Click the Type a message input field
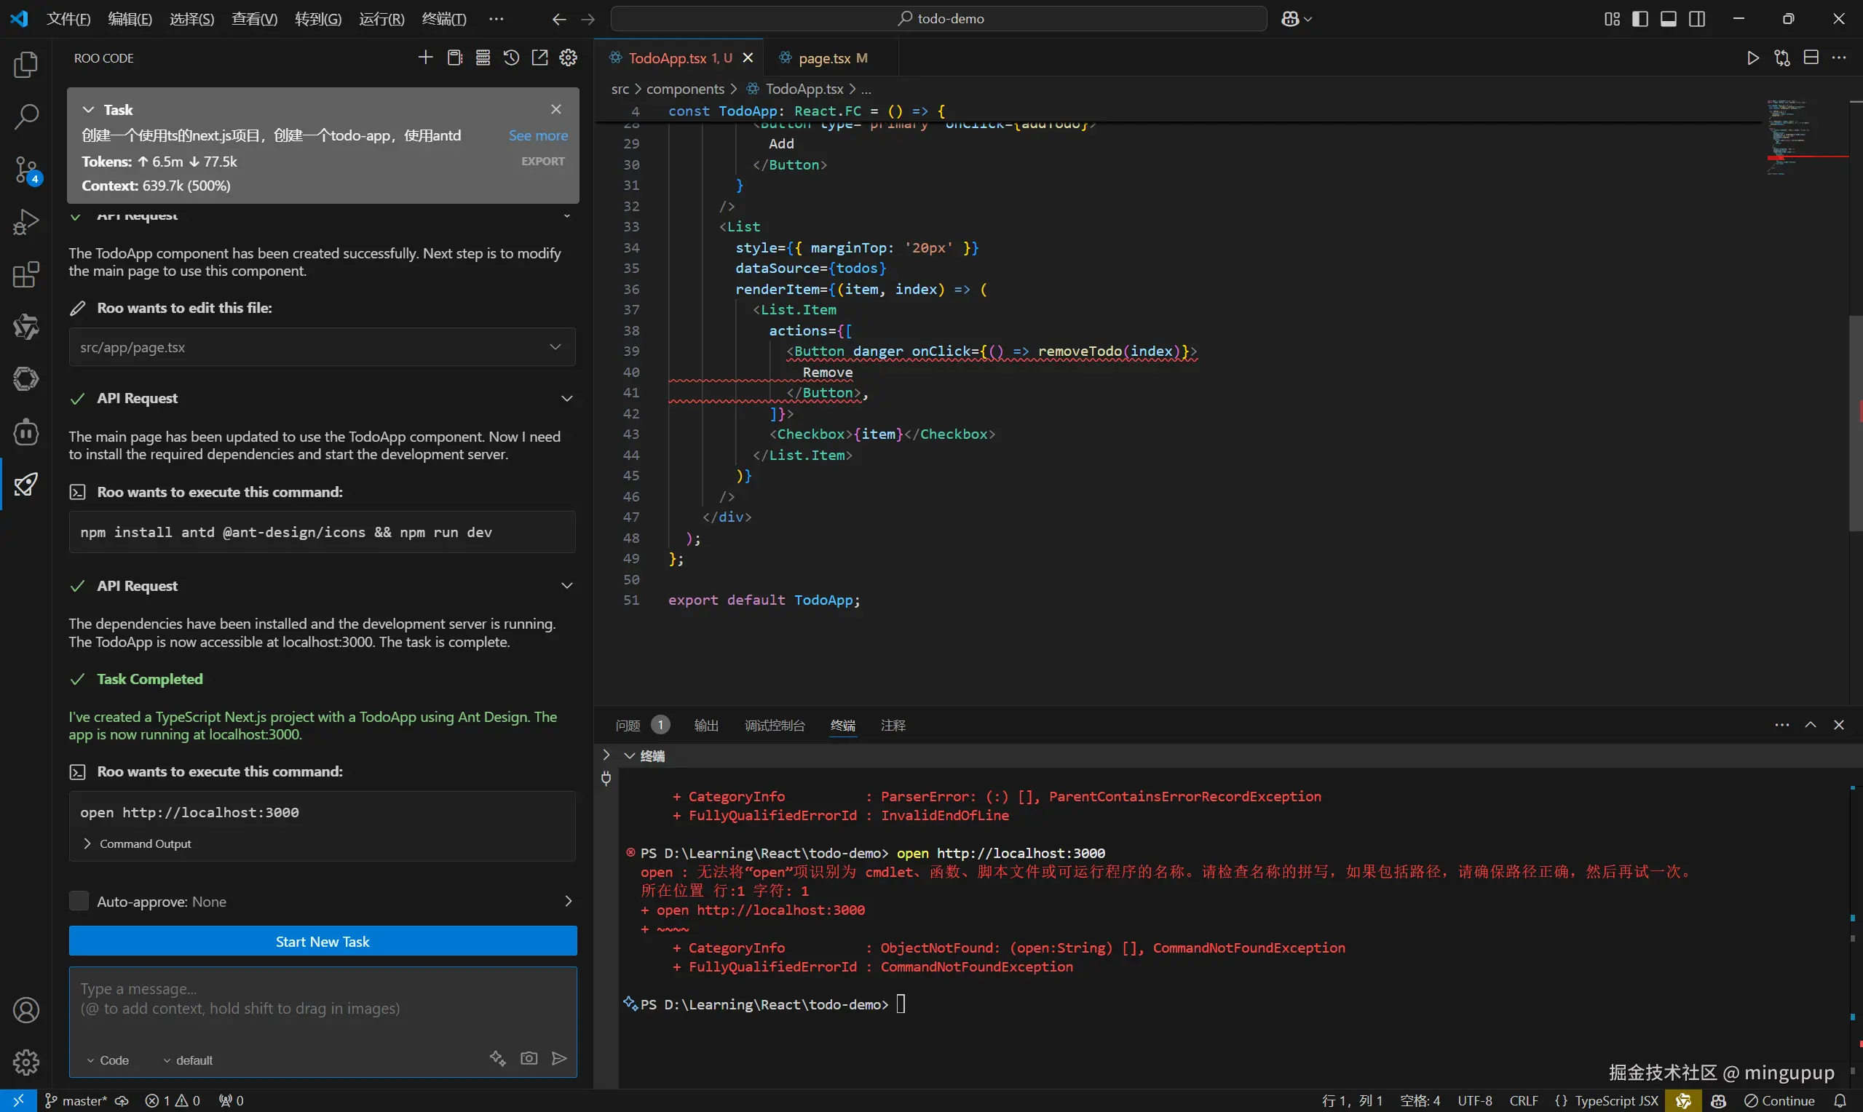Screen dimensions: 1863x1112 click(323, 1001)
